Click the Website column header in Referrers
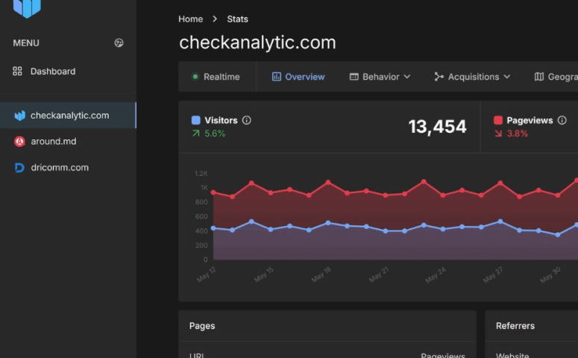 [x=512, y=355]
